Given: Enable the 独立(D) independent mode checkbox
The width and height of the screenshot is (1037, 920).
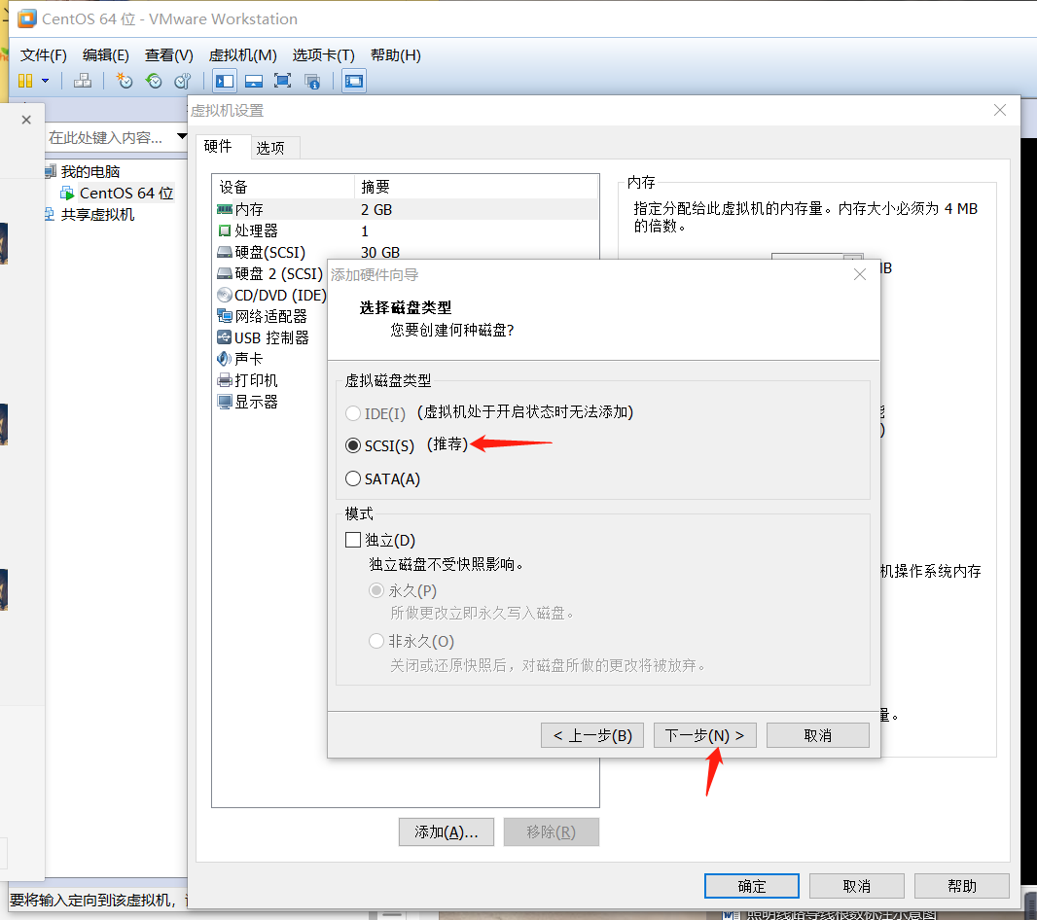Looking at the screenshot, I should 353,541.
